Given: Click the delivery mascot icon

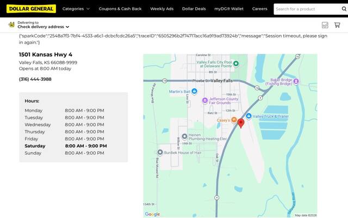Looking at the screenshot, I should 11,25.
